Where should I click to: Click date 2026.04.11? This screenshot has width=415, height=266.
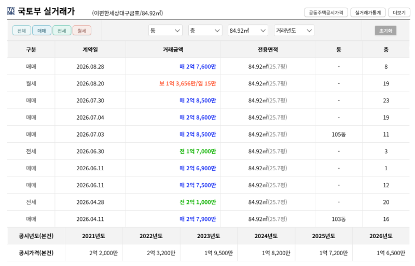click(90, 219)
